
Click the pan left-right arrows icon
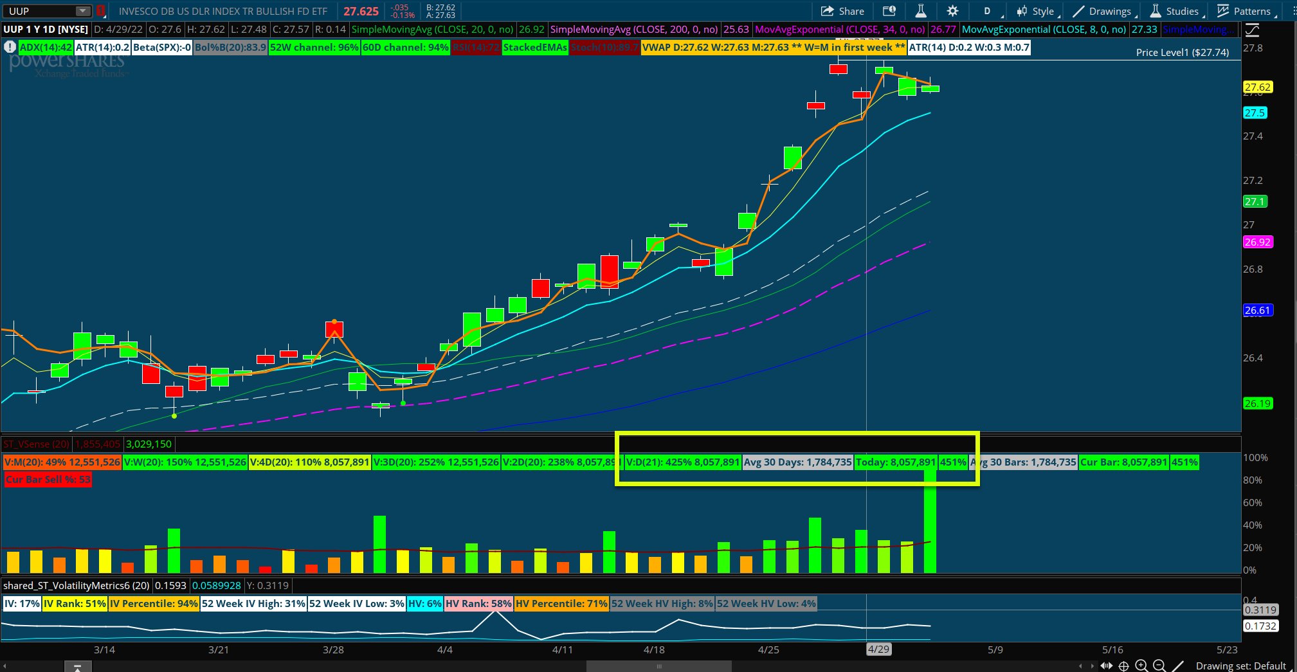tap(1106, 666)
